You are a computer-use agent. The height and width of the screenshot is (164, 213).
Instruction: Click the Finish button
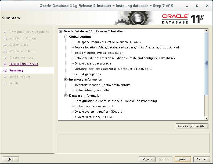tap(183, 159)
